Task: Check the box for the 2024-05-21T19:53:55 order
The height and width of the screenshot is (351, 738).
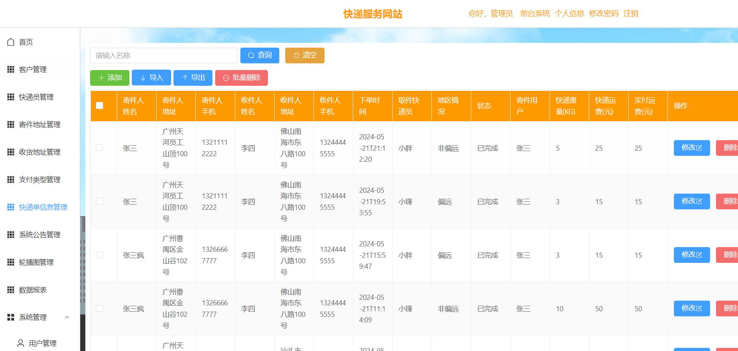Action: (x=100, y=201)
